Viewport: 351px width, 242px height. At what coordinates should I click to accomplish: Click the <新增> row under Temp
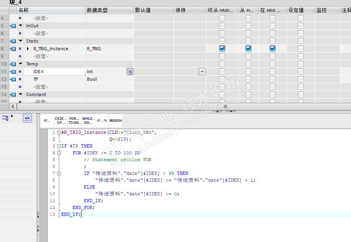click(41, 87)
